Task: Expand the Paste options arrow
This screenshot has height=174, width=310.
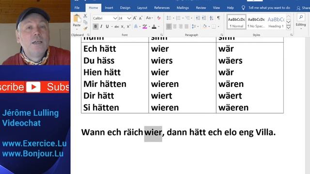Action: pos(77,29)
